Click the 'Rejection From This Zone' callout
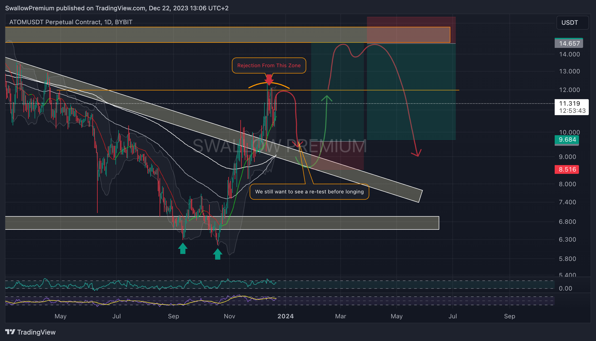Image resolution: width=596 pixels, height=341 pixels. tap(269, 65)
